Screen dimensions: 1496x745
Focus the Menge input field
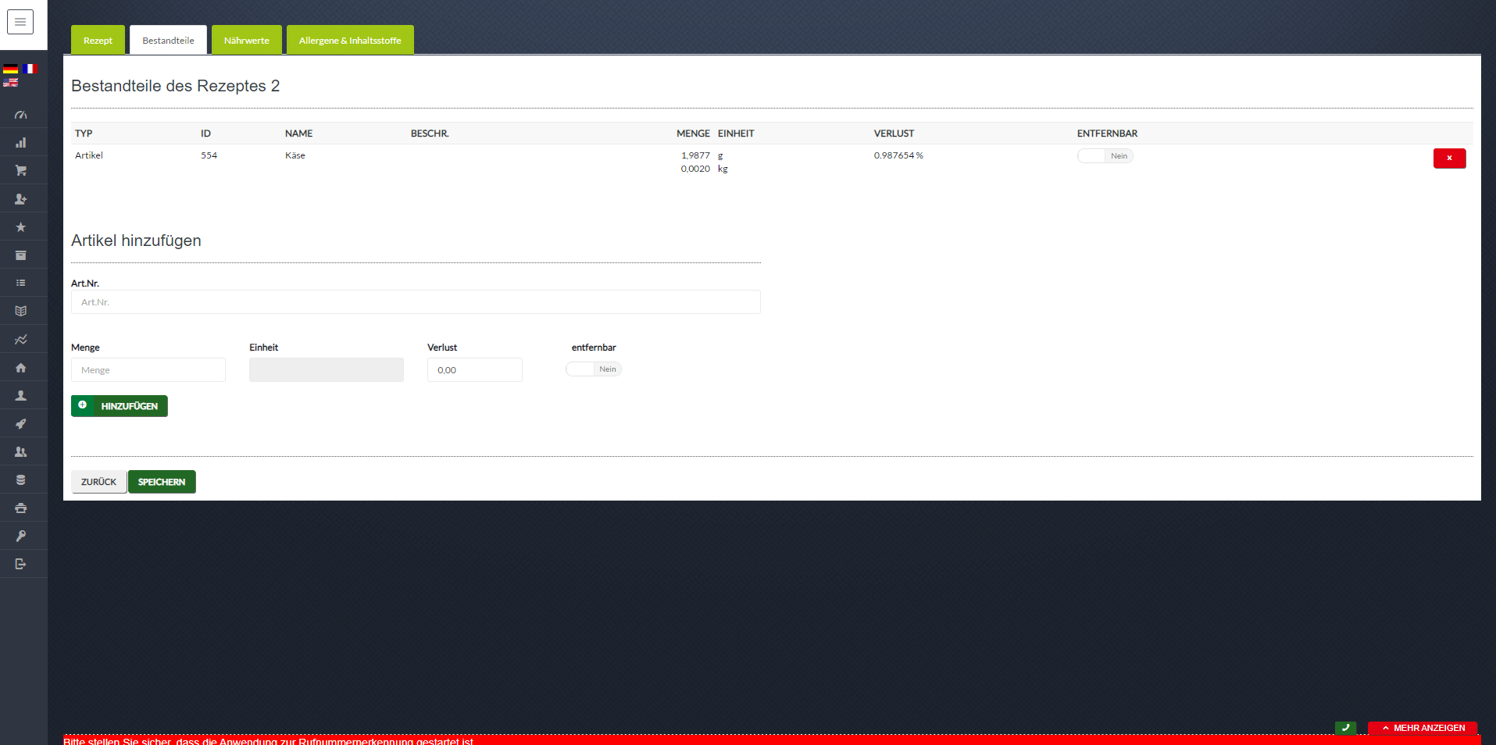(x=148, y=370)
